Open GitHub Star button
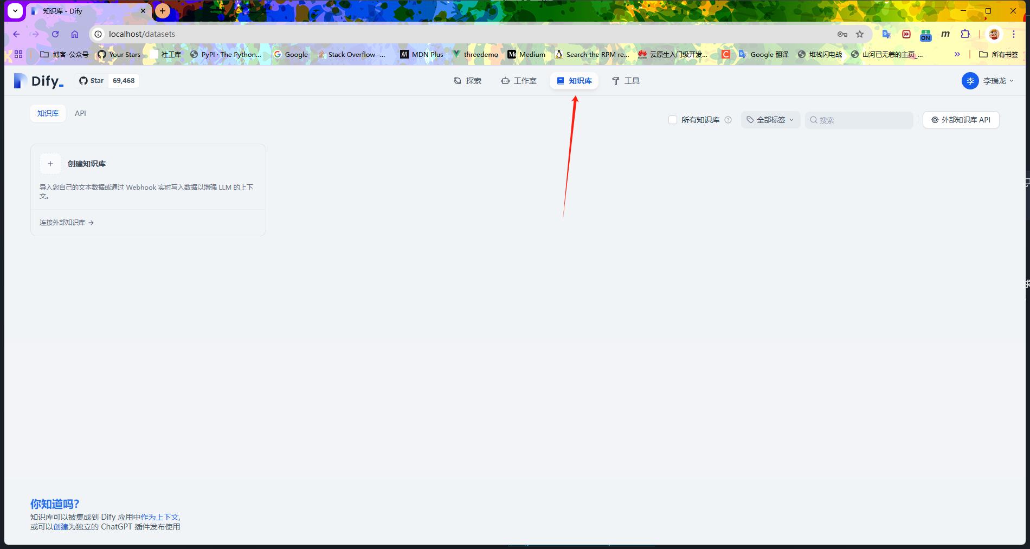Image resolution: width=1030 pixels, height=549 pixels. 91,81
